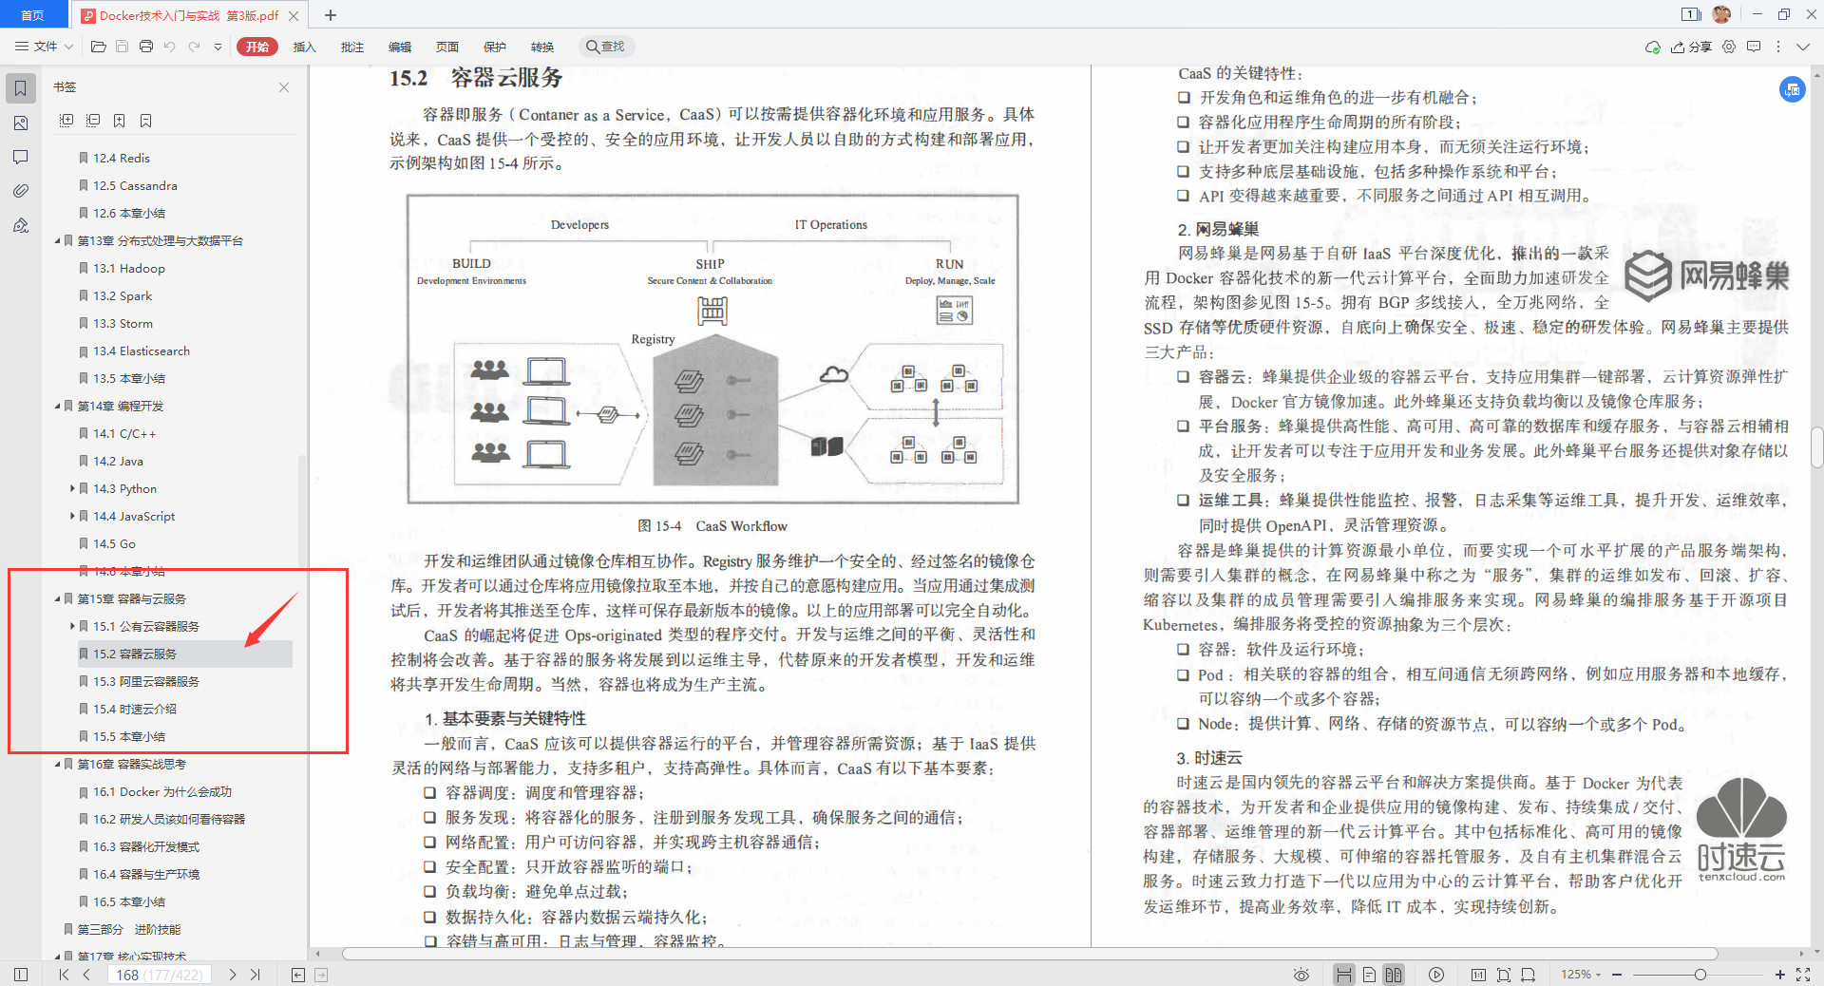Go to the next page
Viewport: 1824px width, 986px height.
[232, 975]
